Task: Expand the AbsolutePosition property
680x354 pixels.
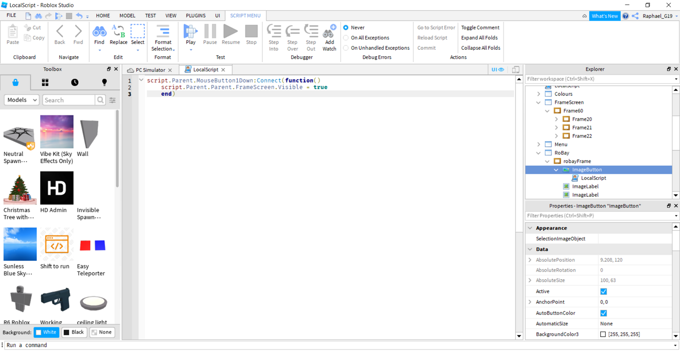Action: coord(530,260)
